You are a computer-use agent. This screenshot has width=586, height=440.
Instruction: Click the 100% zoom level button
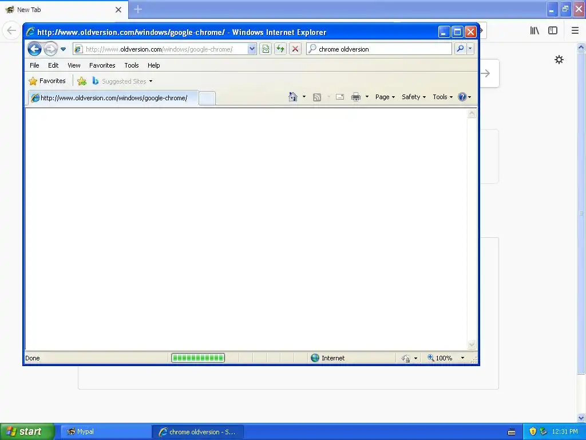point(440,358)
